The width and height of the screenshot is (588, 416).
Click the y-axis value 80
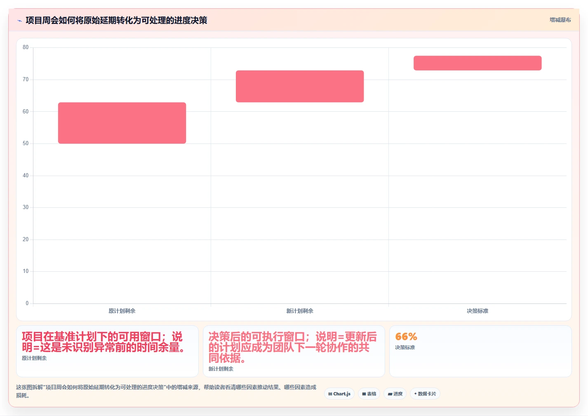(26, 47)
